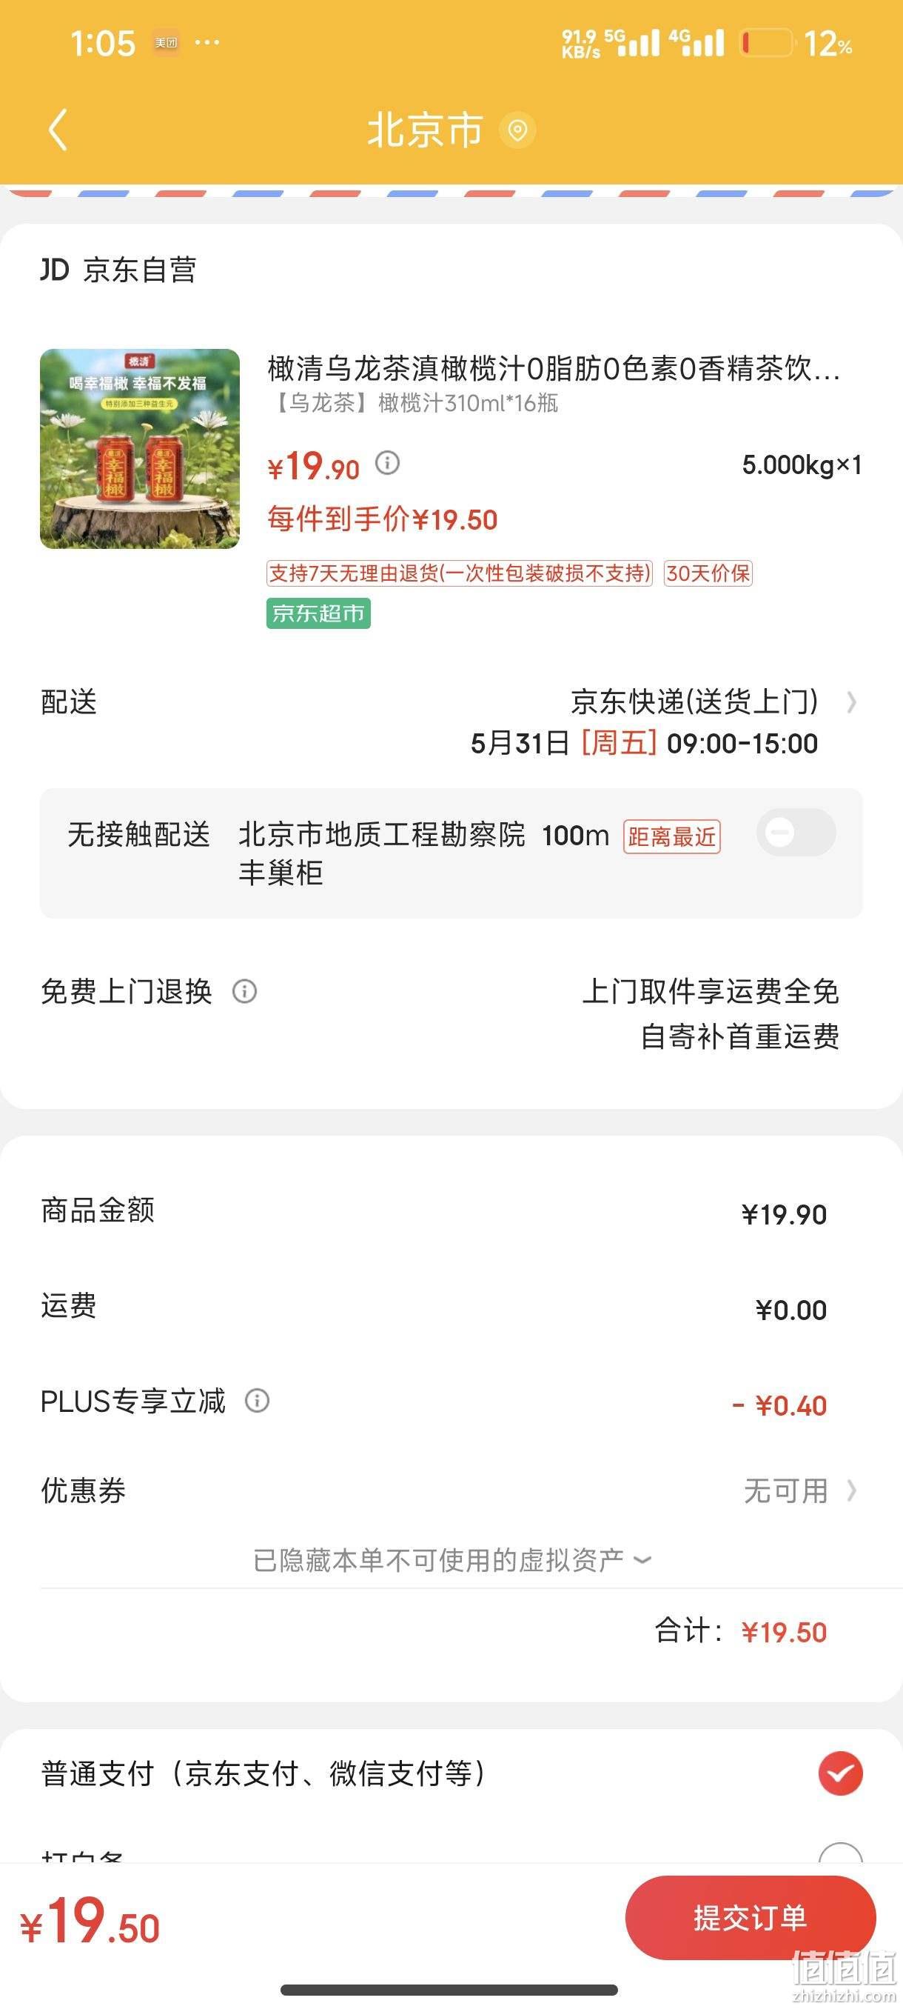Expand 已隐藏本单不可使用的虚拟资产 section

tap(453, 1560)
